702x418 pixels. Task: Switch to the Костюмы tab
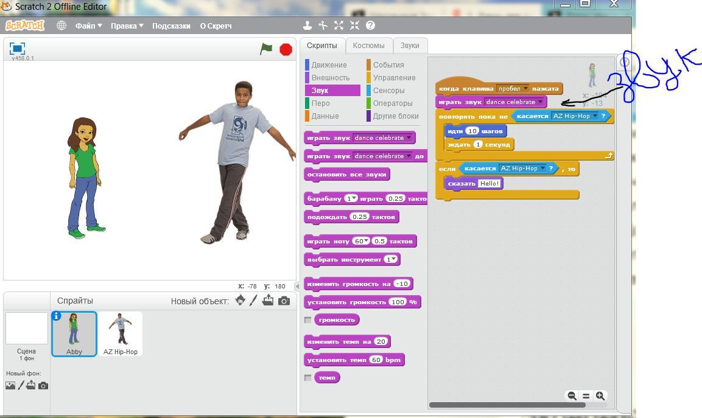(368, 46)
